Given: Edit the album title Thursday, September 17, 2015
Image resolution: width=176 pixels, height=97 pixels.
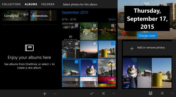Looking at the screenshot, I should click(147, 18).
